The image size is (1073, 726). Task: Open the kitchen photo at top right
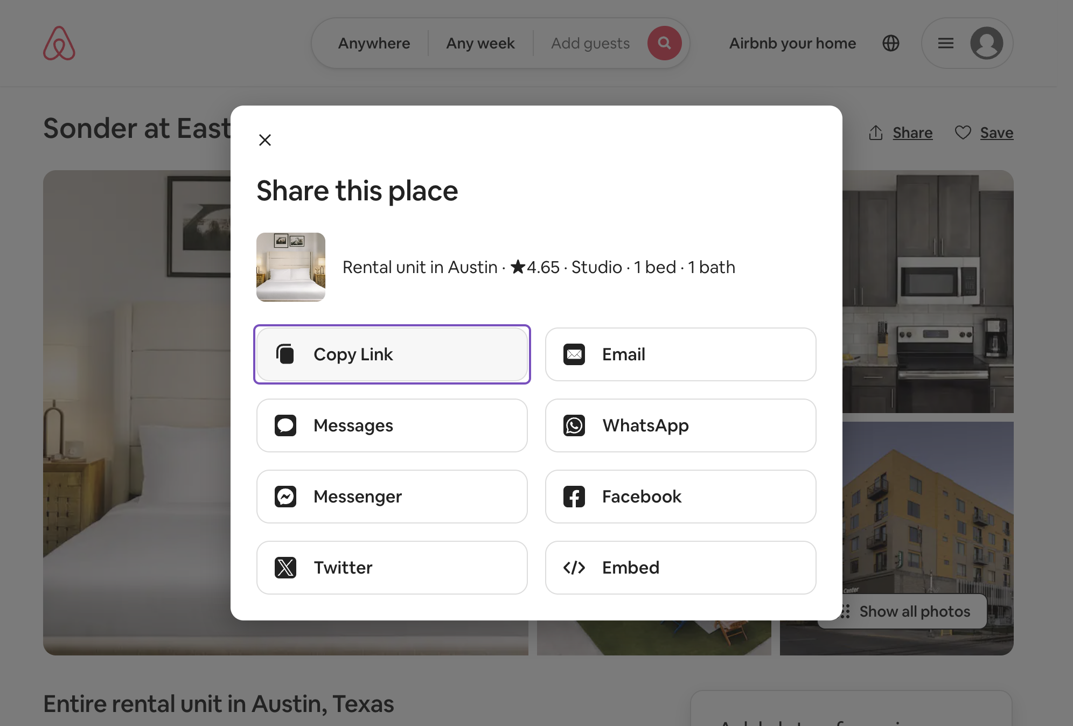pos(928,291)
